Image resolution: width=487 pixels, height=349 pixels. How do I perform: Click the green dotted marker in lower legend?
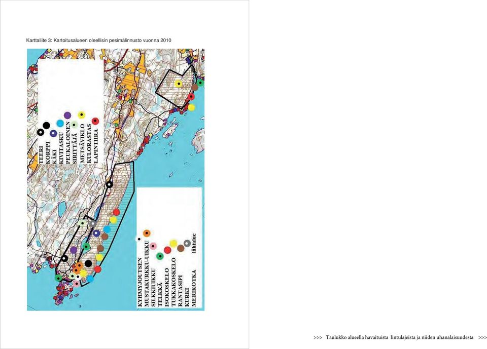coord(160,256)
